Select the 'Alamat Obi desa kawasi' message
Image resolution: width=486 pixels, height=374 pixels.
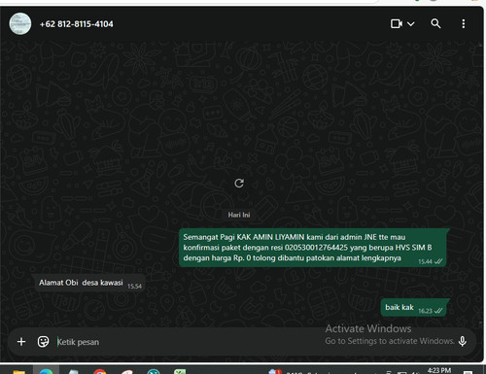(89, 283)
